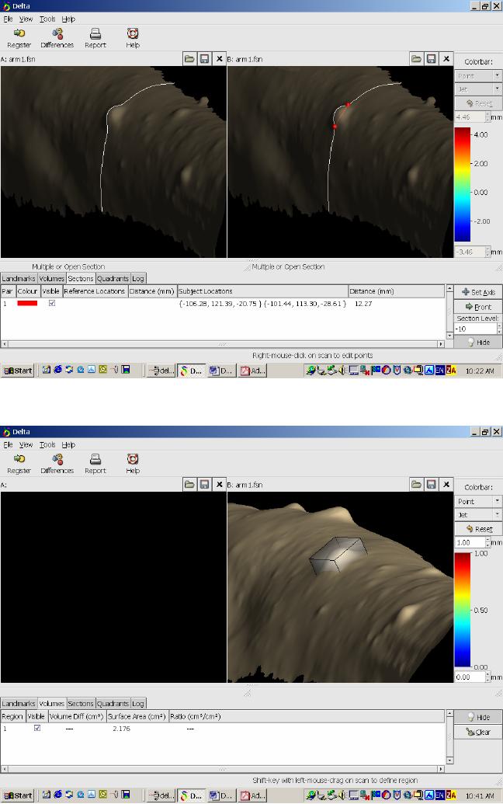Switch to Quadrants tab in upper window

[x=113, y=278]
